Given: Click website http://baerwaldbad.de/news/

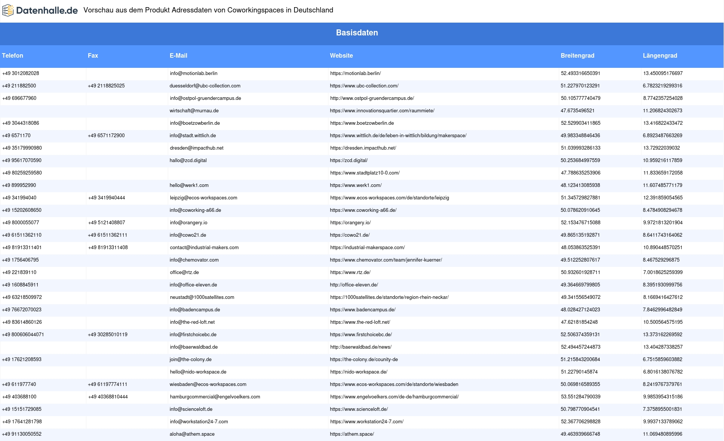Looking at the screenshot, I should click(x=361, y=347).
